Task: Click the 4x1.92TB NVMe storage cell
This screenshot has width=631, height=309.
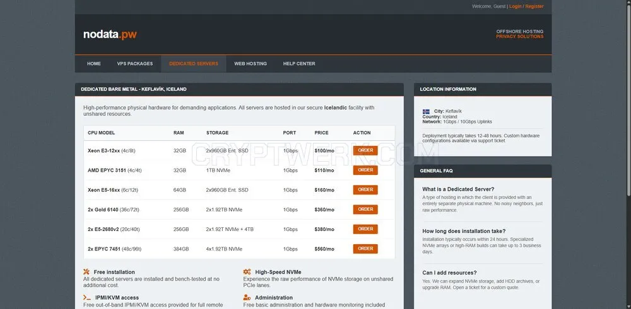Action: 224,249
